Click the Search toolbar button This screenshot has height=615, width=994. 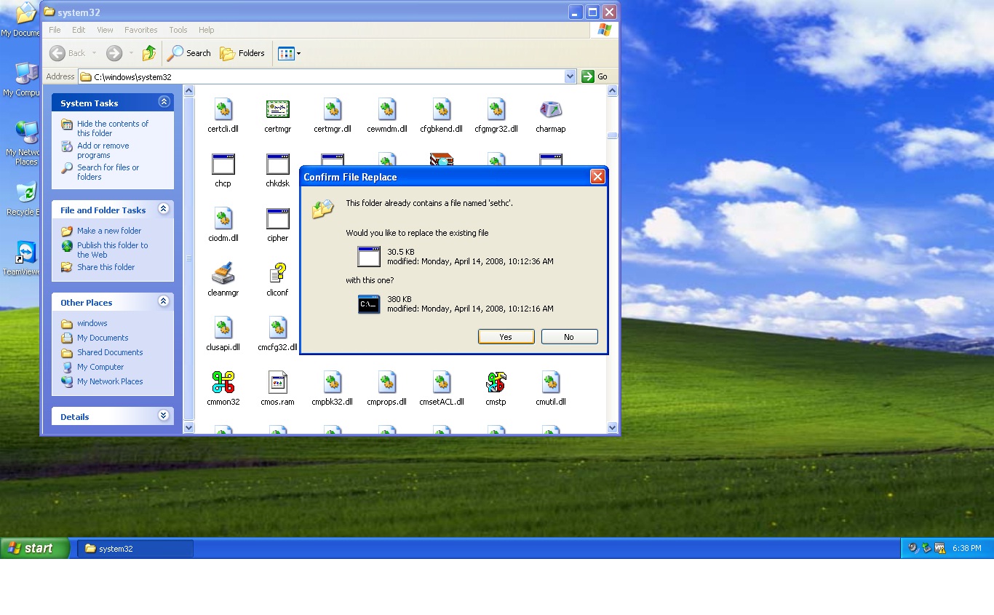[189, 53]
